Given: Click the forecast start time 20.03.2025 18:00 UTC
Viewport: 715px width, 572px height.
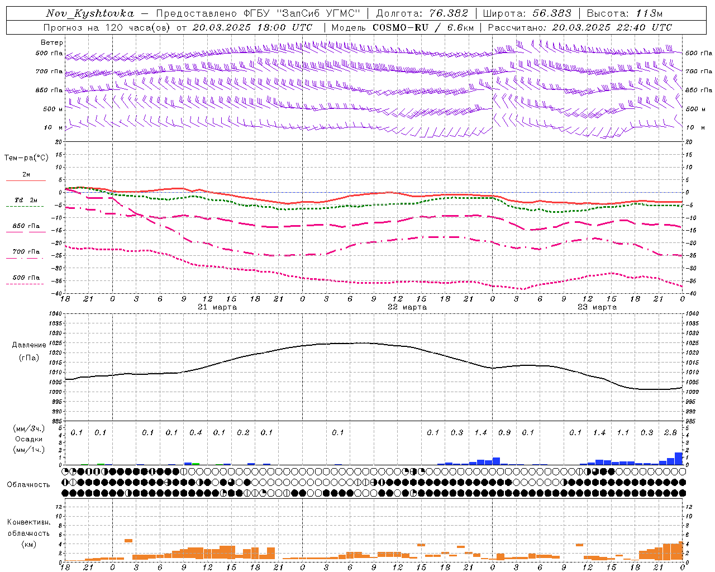Looking at the screenshot, I should tap(252, 27).
